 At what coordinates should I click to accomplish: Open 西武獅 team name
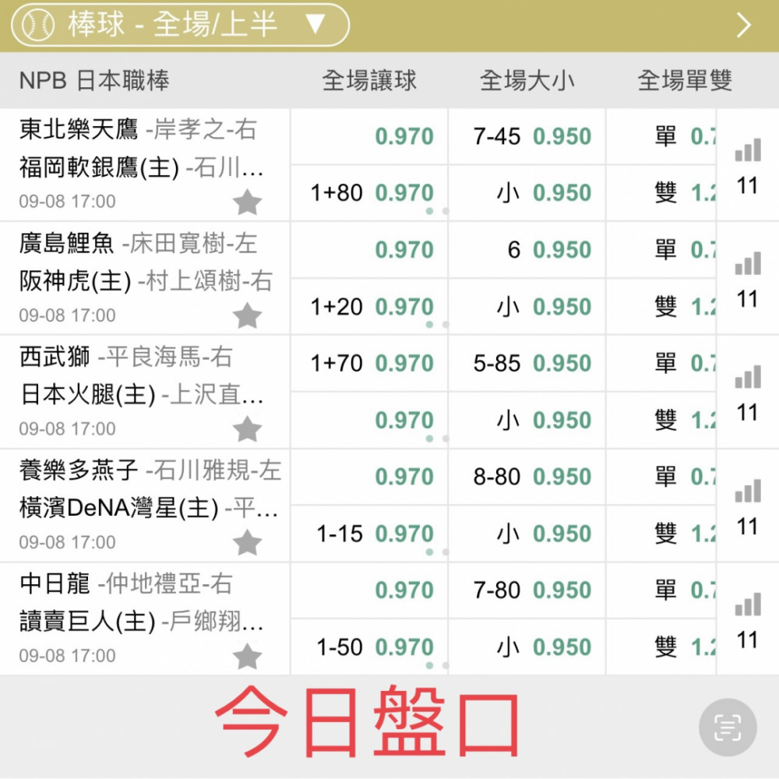pyautogui.click(x=55, y=356)
